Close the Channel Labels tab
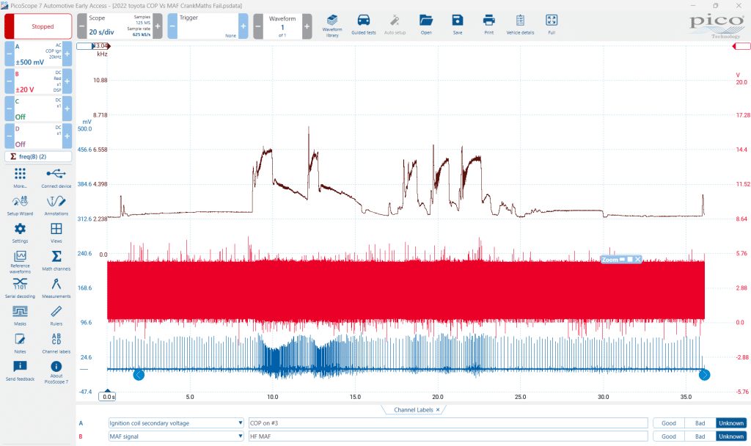The image size is (751, 446). coord(438,409)
